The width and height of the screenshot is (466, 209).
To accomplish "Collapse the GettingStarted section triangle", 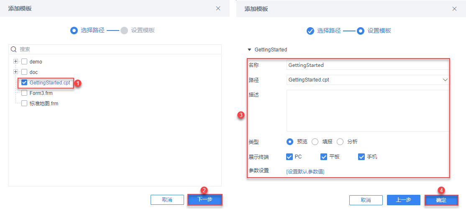I will (249, 50).
